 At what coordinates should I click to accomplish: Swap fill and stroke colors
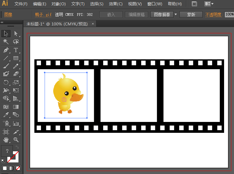(17, 147)
